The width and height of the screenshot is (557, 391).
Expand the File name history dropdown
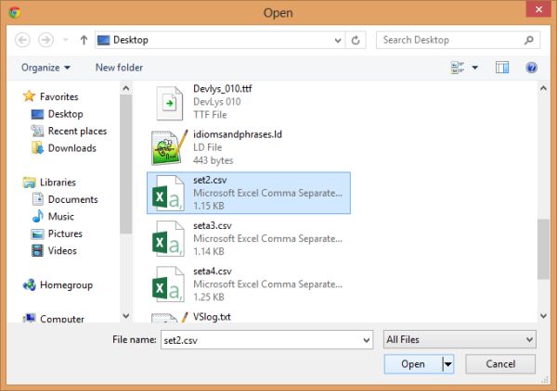364,340
